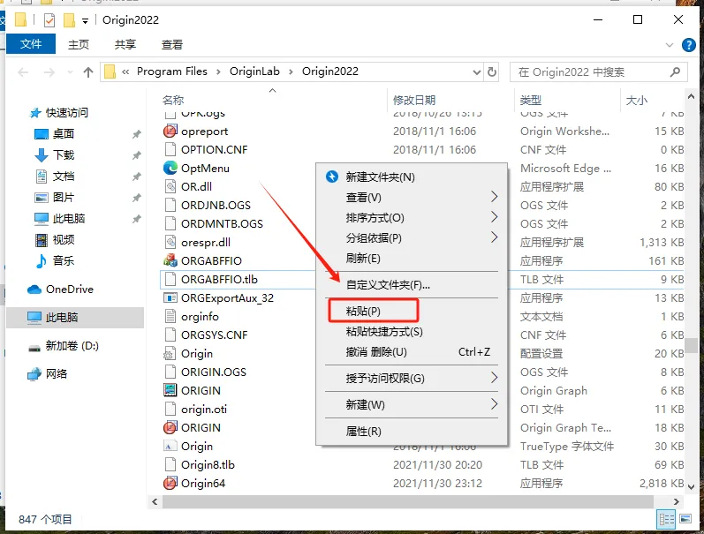
Task: Select 下载 in quick access
Action: (63, 154)
